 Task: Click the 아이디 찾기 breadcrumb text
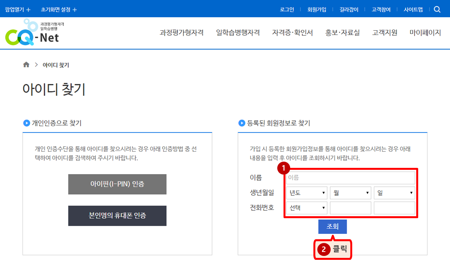(56, 65)
